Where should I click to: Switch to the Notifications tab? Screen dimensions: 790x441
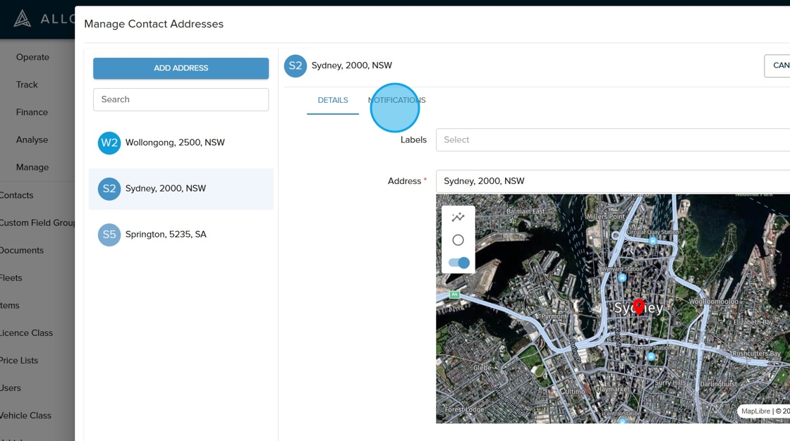click(x=397, y=100)
